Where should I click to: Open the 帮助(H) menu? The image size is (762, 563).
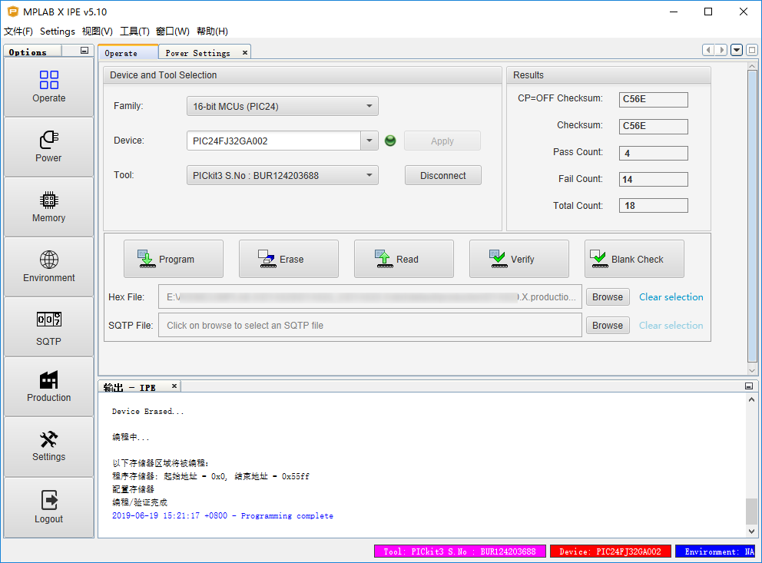[x=212, y=31]
